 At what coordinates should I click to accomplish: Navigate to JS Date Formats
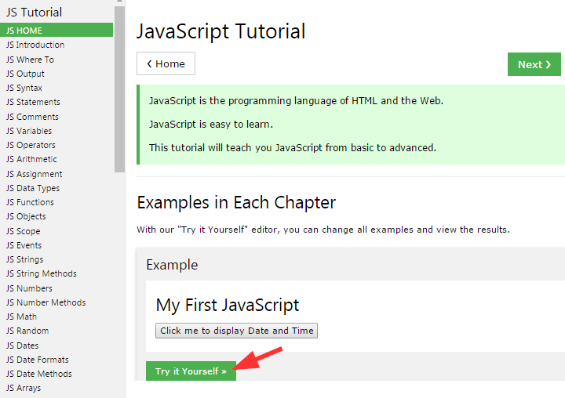point(37,360)
